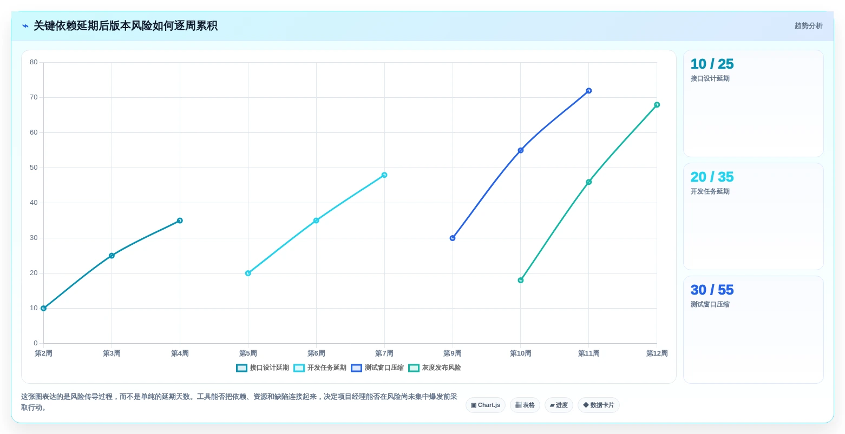Viewport: 845px width, 434px height.
Task: Click the 表格 tag chip
Action: pos(525,405)
